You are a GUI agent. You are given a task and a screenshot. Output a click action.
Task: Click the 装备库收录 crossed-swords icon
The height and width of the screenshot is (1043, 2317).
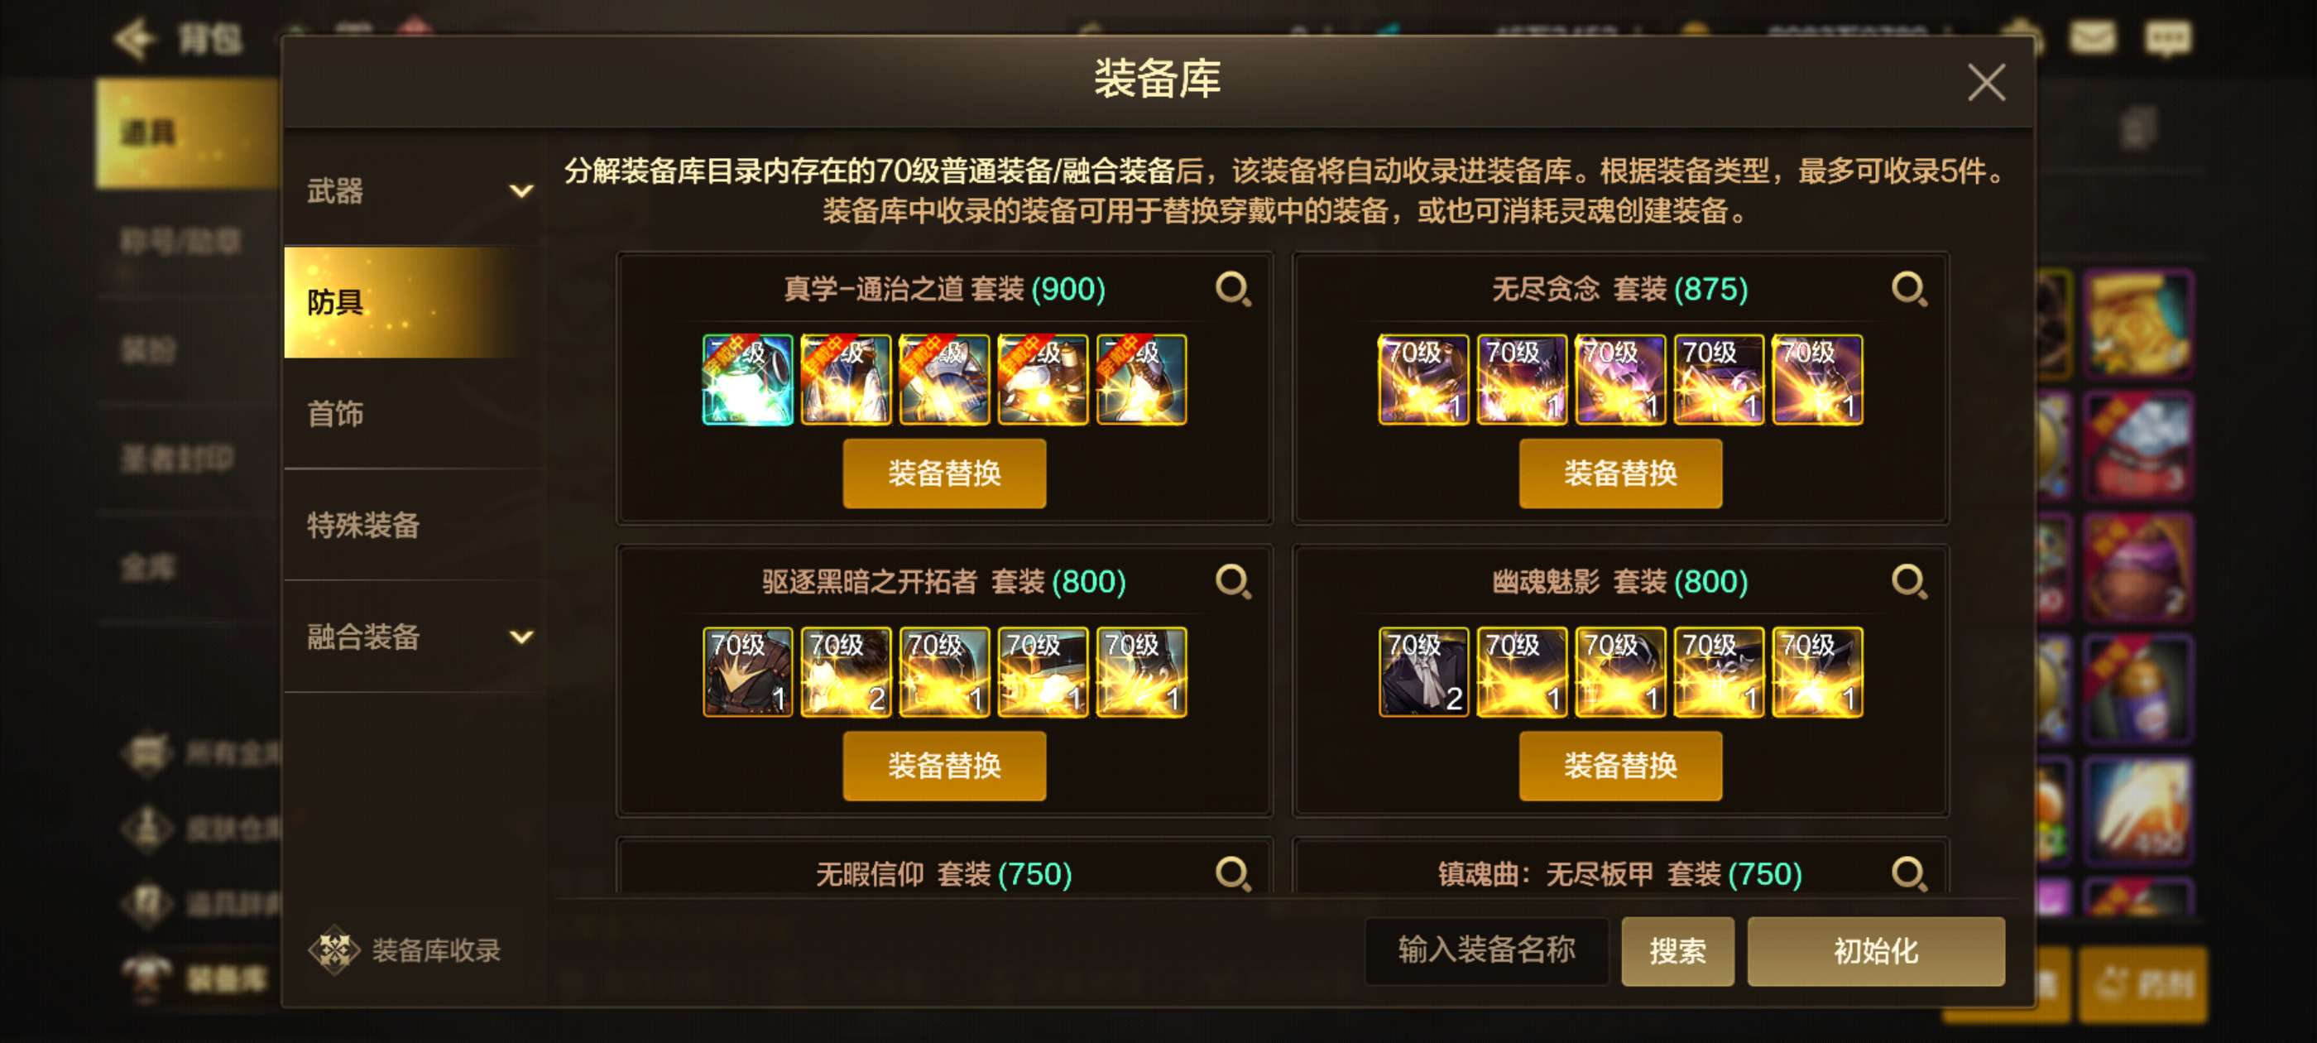pyautogui.click(x=333, y=949)
